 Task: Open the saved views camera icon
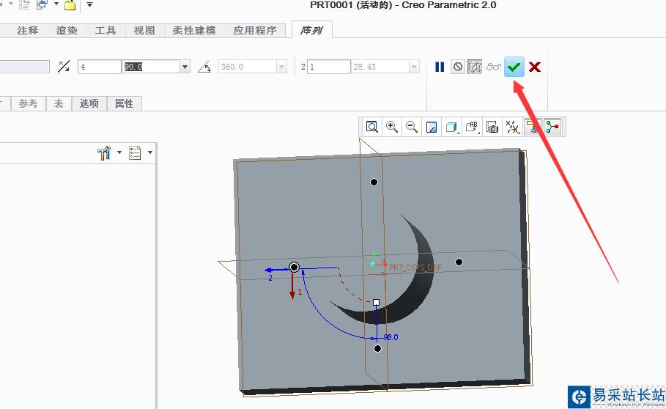pyautogui.click(x=492, y=127)
